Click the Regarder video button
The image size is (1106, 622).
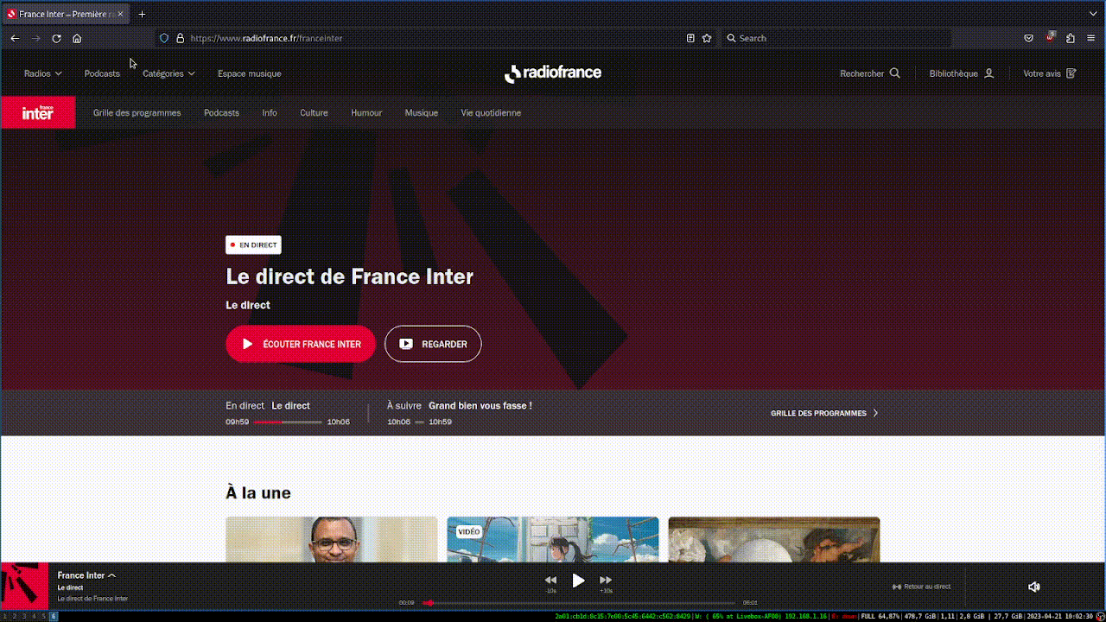(x=433, y=344)
